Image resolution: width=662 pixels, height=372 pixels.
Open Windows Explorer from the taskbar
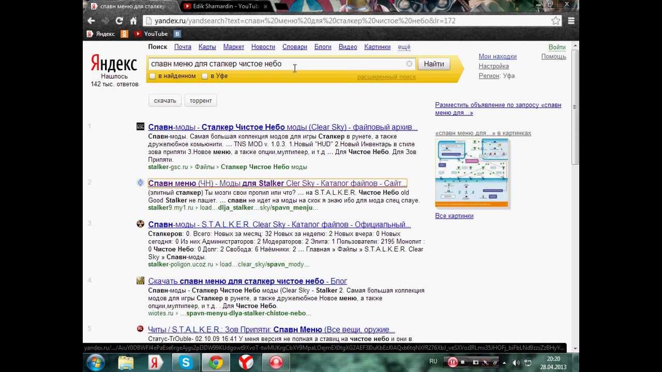(126, 363)
